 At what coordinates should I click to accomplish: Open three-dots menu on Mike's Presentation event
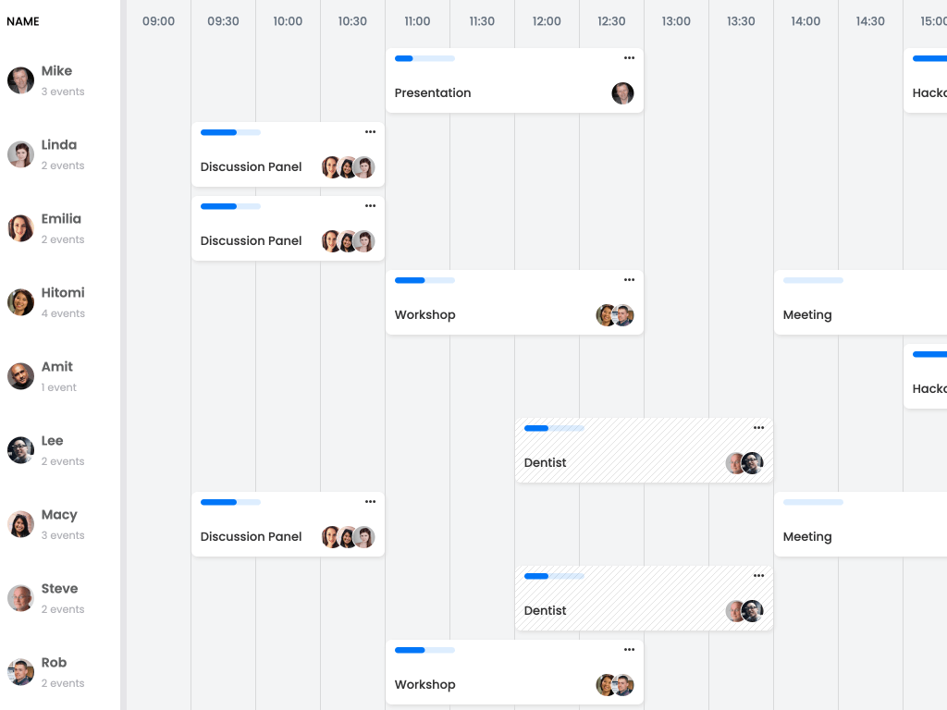[x=629, y=58]
